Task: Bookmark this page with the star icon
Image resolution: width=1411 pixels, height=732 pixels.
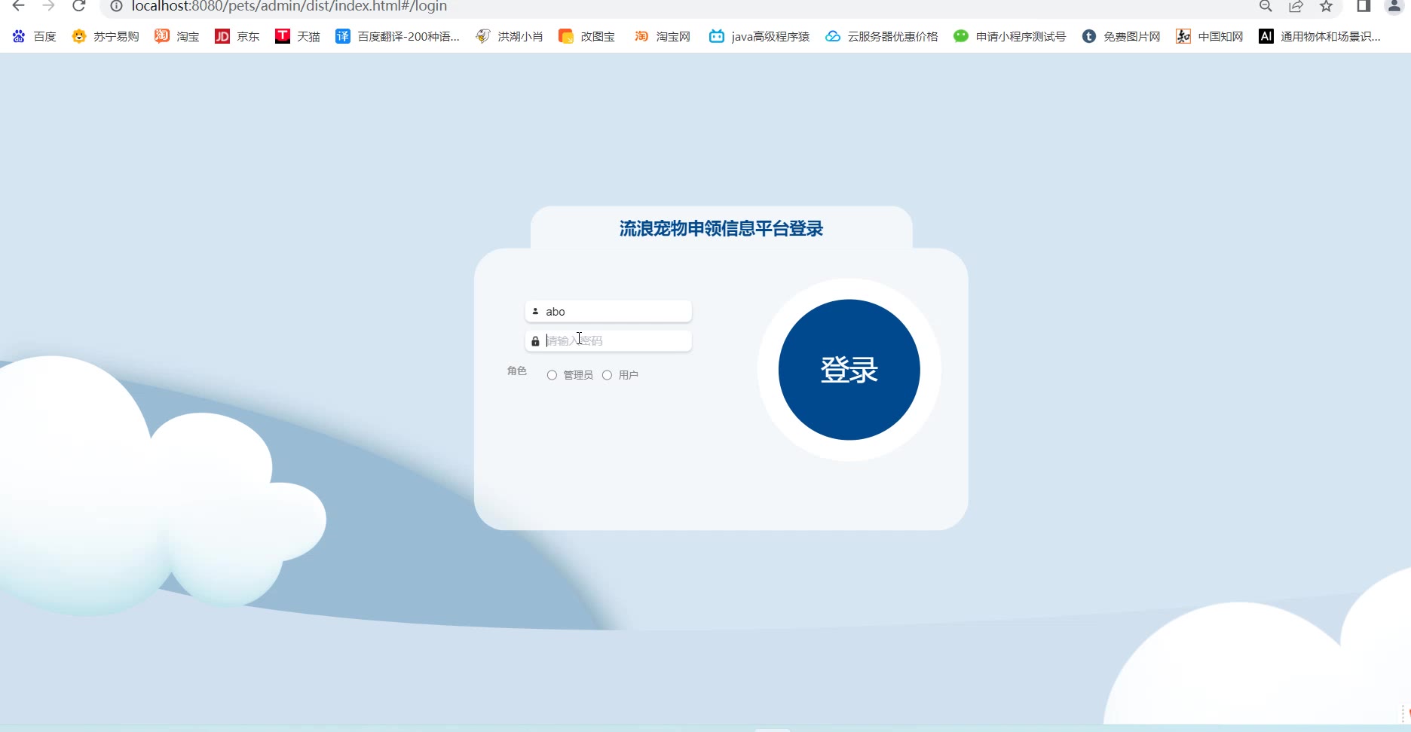Action: click(1326, 6)
